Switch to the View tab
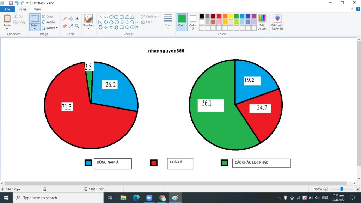361x203 pixels. [x=37, y=9]
